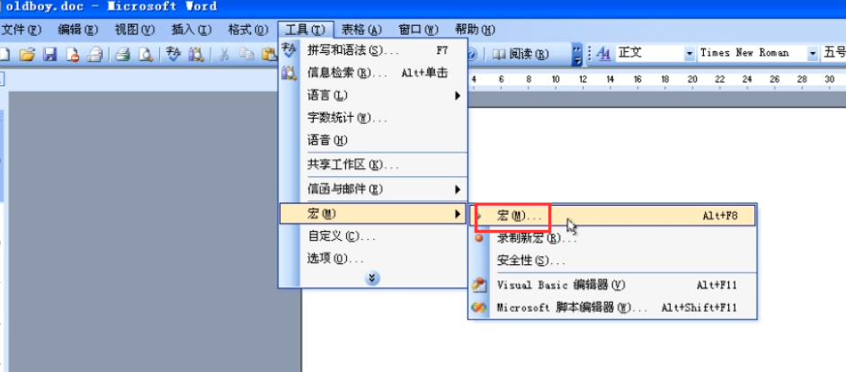Click the highlighted 宏(M) item in 工具 menu

[x=373, y=214]
